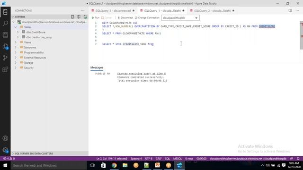Run the current query
303x170 pixels.
pyautogui.click(x=96, y=18)
